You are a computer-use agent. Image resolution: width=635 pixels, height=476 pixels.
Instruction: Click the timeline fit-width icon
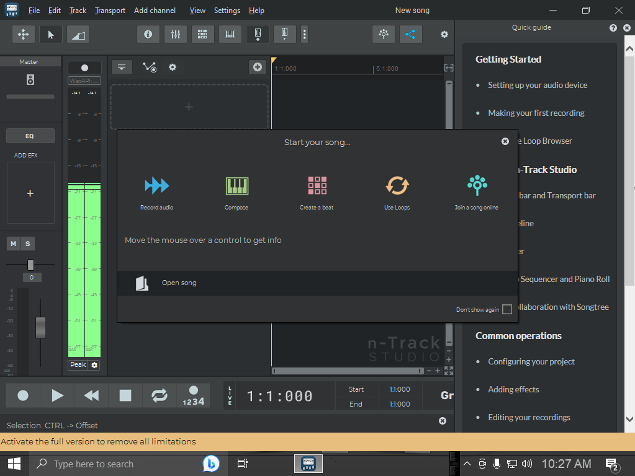click(x=449, y=68)
